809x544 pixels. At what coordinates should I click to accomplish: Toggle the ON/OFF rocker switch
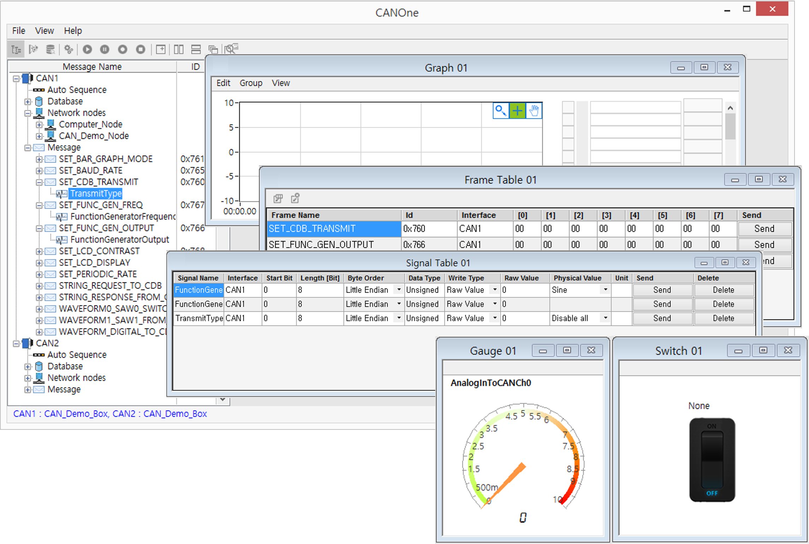(x=712, y=460)
